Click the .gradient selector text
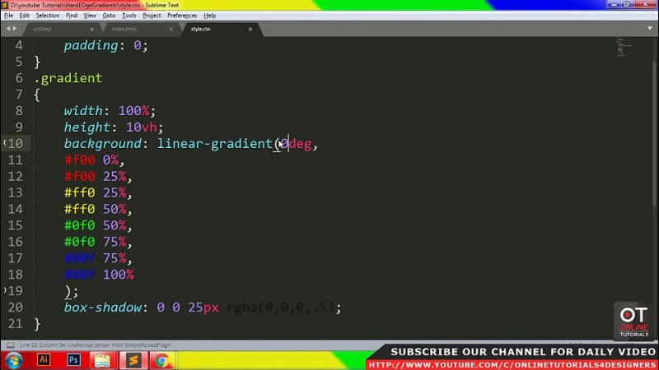 pos(68,78)
